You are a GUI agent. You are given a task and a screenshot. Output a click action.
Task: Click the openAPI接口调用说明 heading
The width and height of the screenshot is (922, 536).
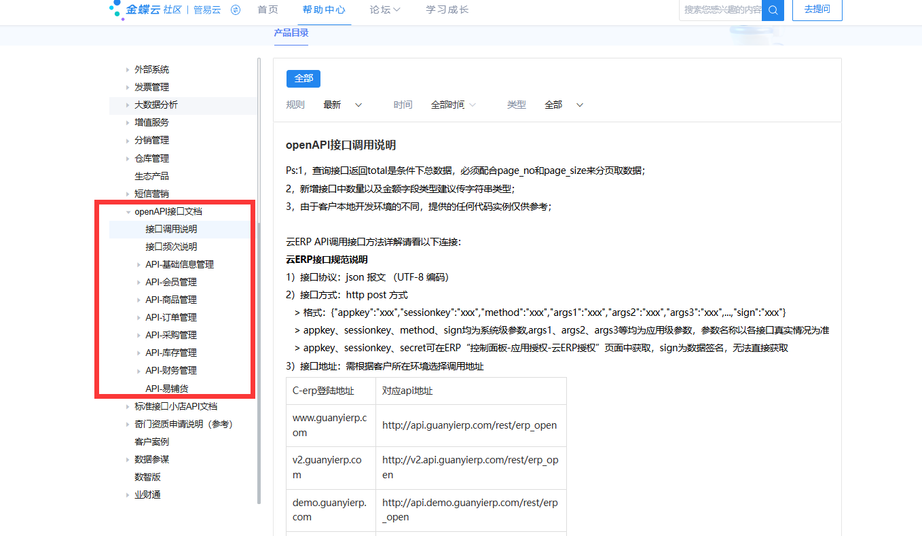tap(341, 145)
